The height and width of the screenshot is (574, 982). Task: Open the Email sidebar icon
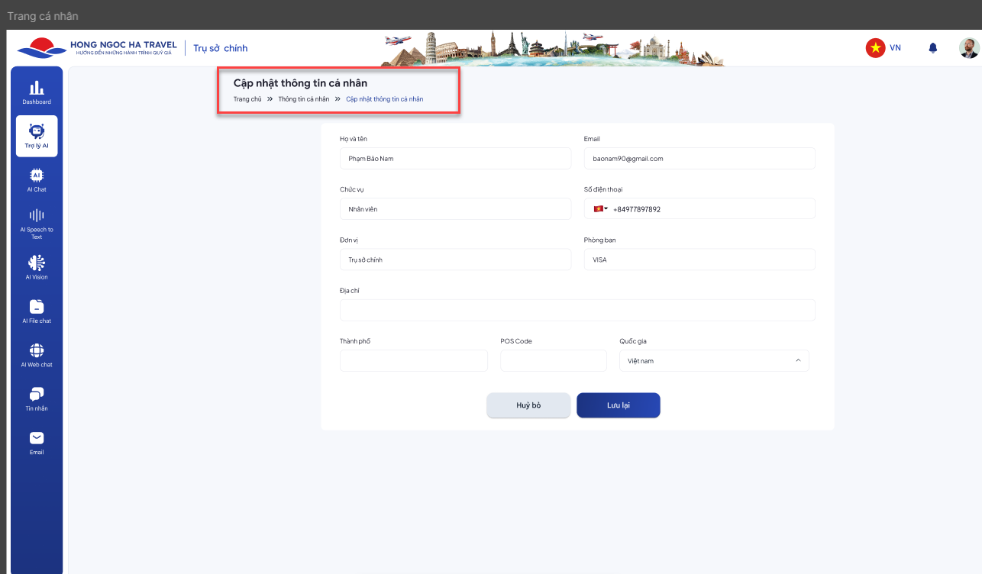point(37,442)
